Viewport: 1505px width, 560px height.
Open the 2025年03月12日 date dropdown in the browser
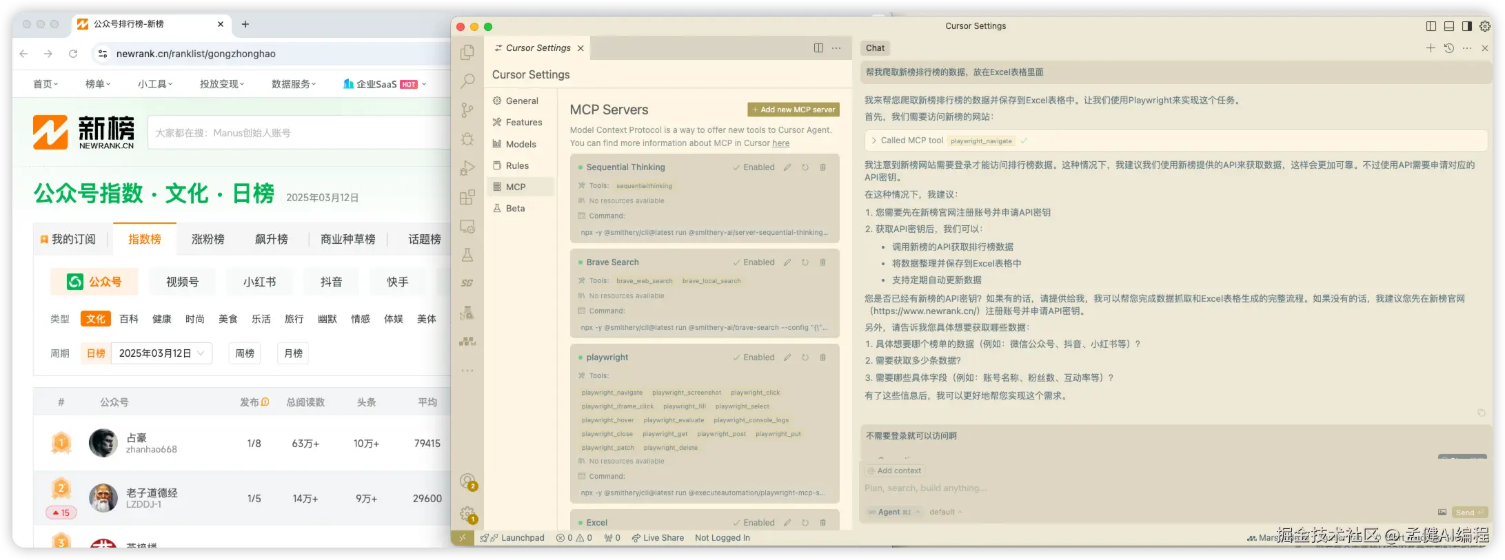pos(161,353)
